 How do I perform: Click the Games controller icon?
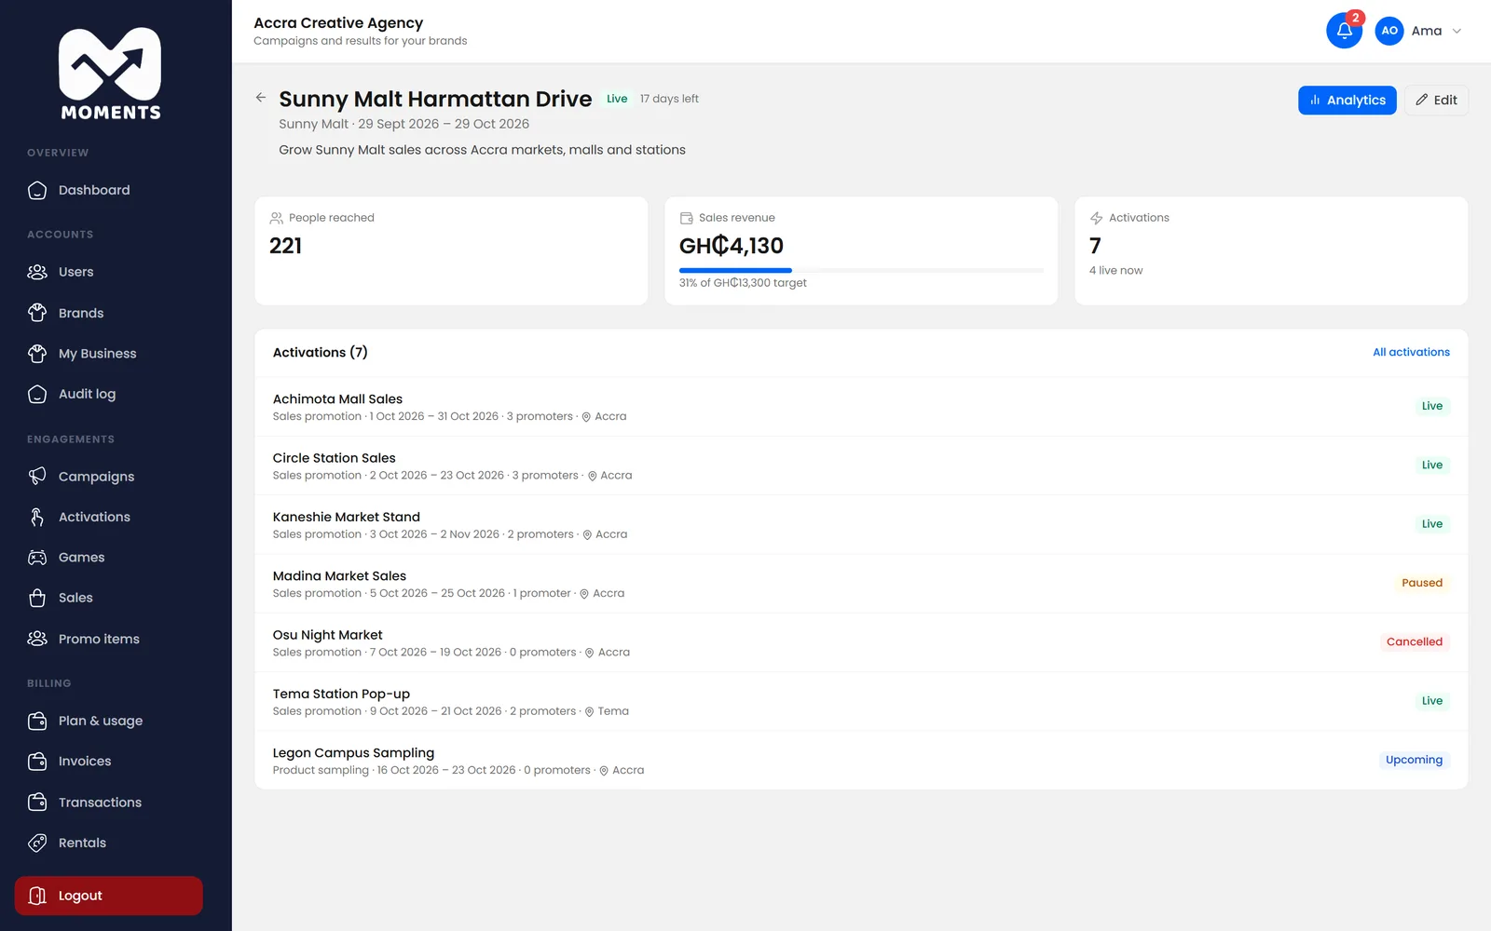[37, 558]
